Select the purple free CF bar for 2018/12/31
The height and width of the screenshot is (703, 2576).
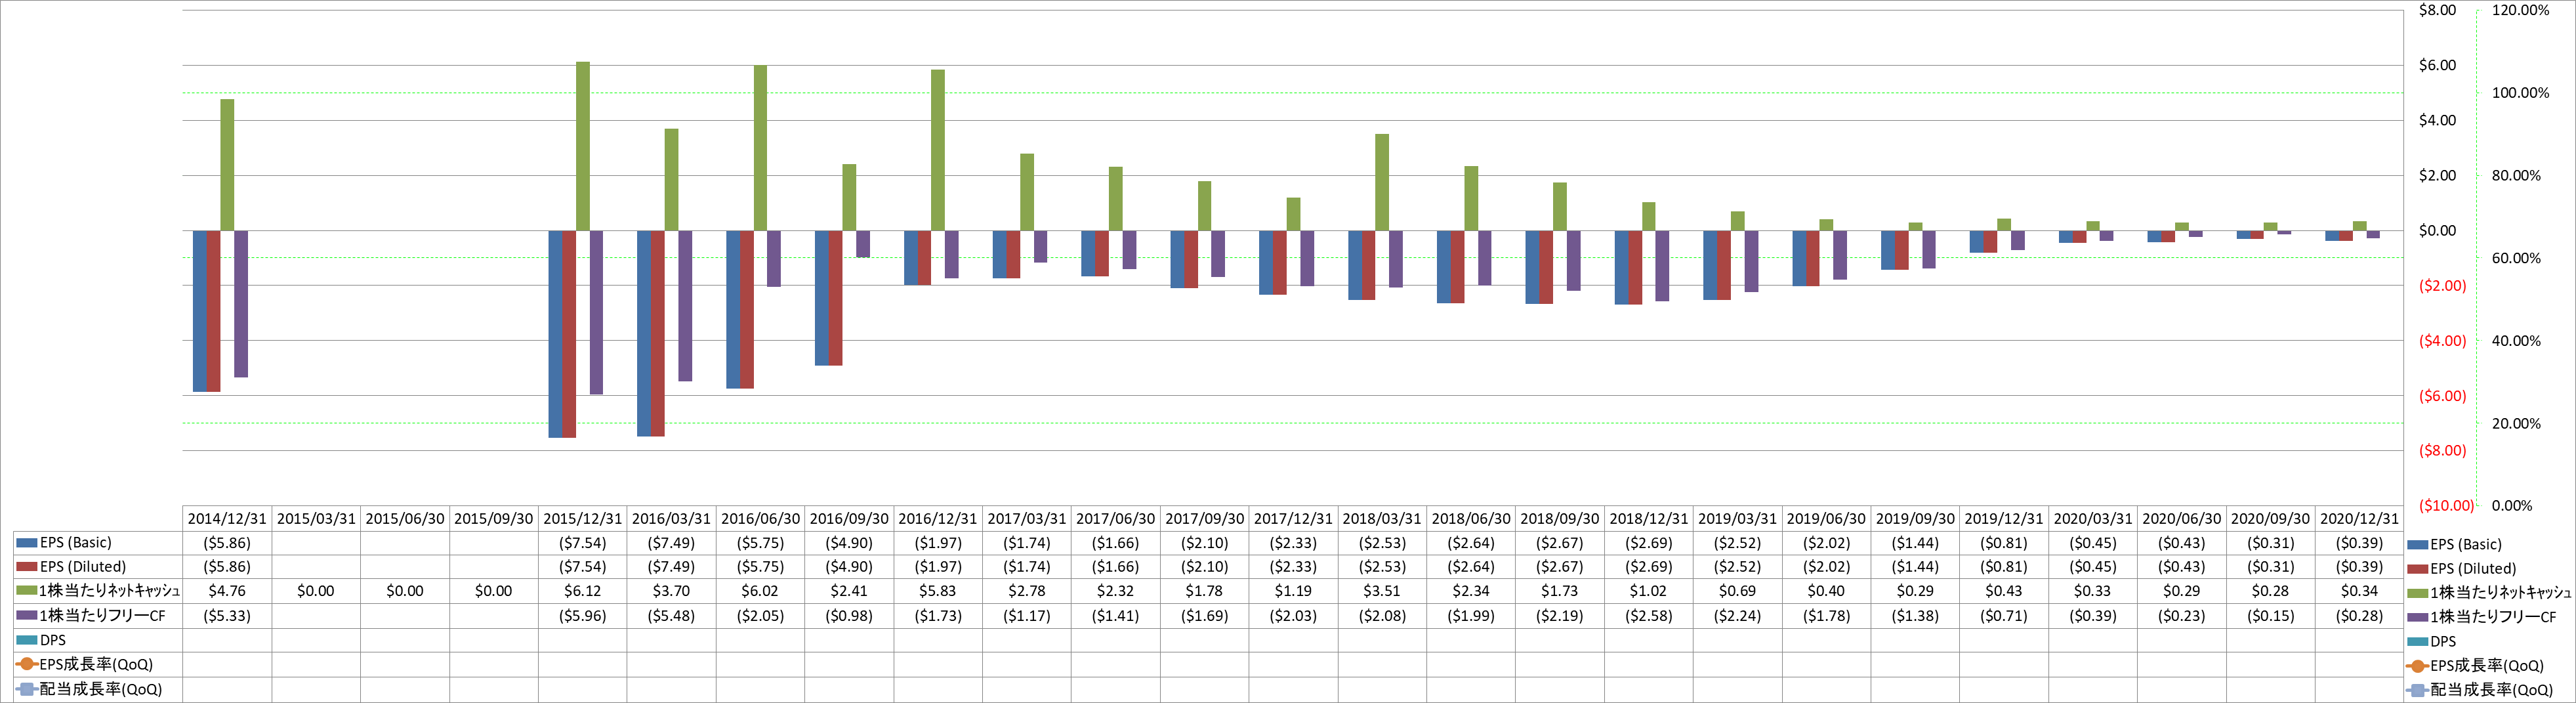coord(1662,266)
